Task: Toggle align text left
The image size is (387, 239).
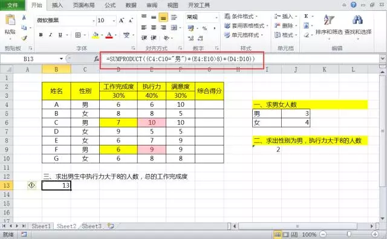Action: (144, 27)
